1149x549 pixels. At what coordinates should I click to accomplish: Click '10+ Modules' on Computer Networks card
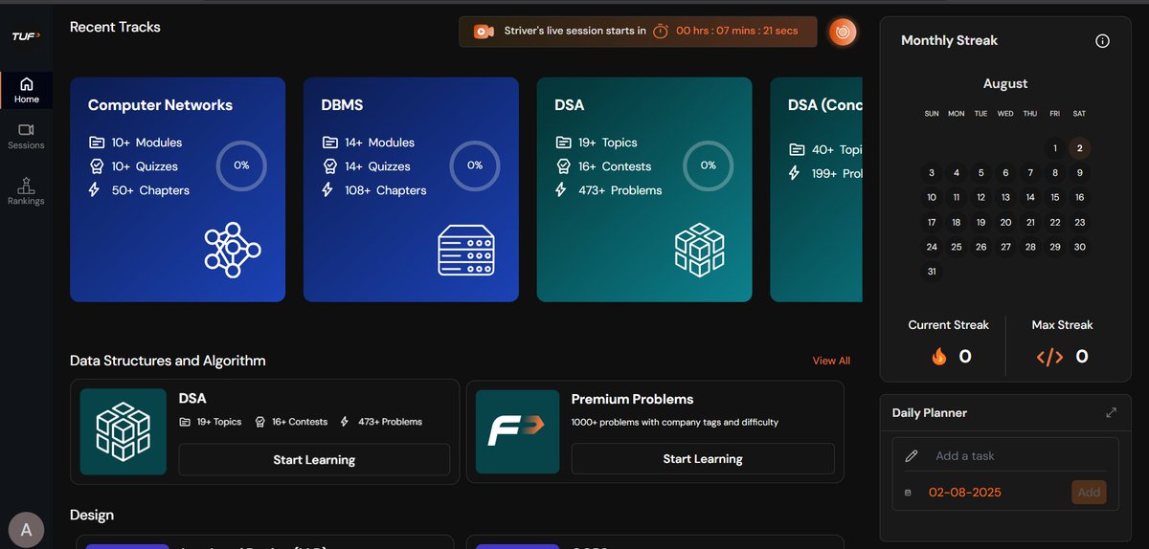146,143
